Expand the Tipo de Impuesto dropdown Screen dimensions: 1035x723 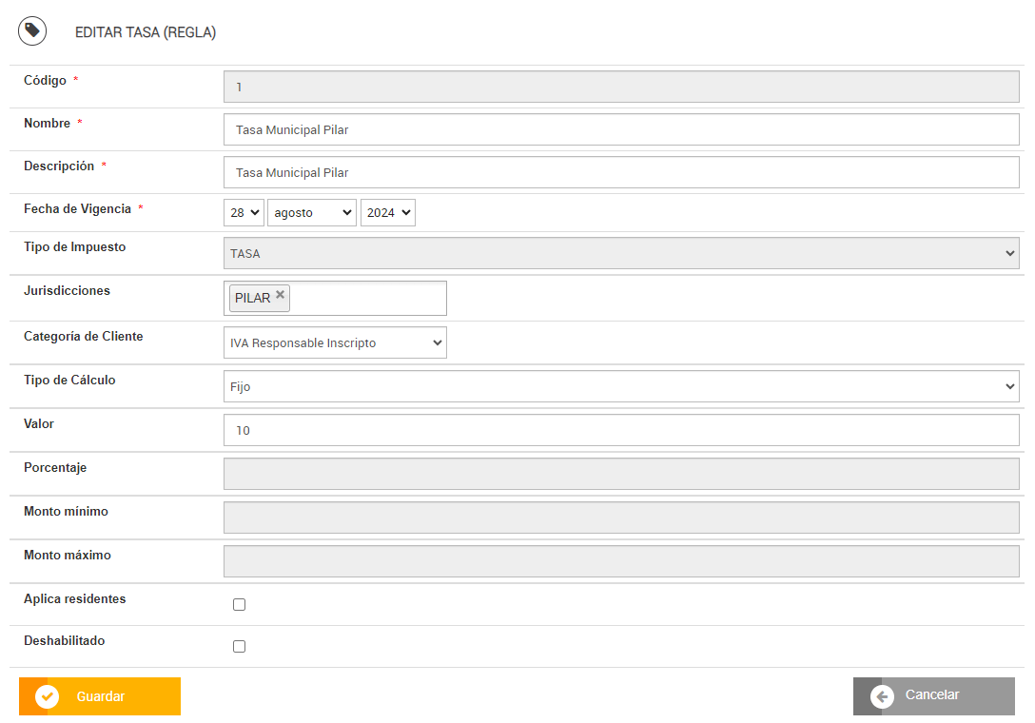point(620,254)
